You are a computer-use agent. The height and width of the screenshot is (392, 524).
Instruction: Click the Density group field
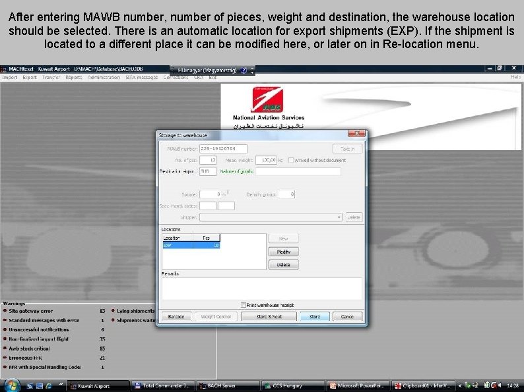286,194
